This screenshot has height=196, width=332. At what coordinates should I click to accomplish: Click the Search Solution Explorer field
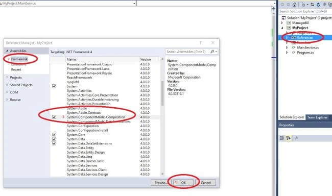point(305,11)
